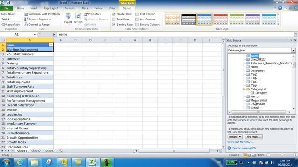Viewport: 298px width, 167px height.
Task: Select the Page Break Preview status bar icon
Action: pos(254,155)
